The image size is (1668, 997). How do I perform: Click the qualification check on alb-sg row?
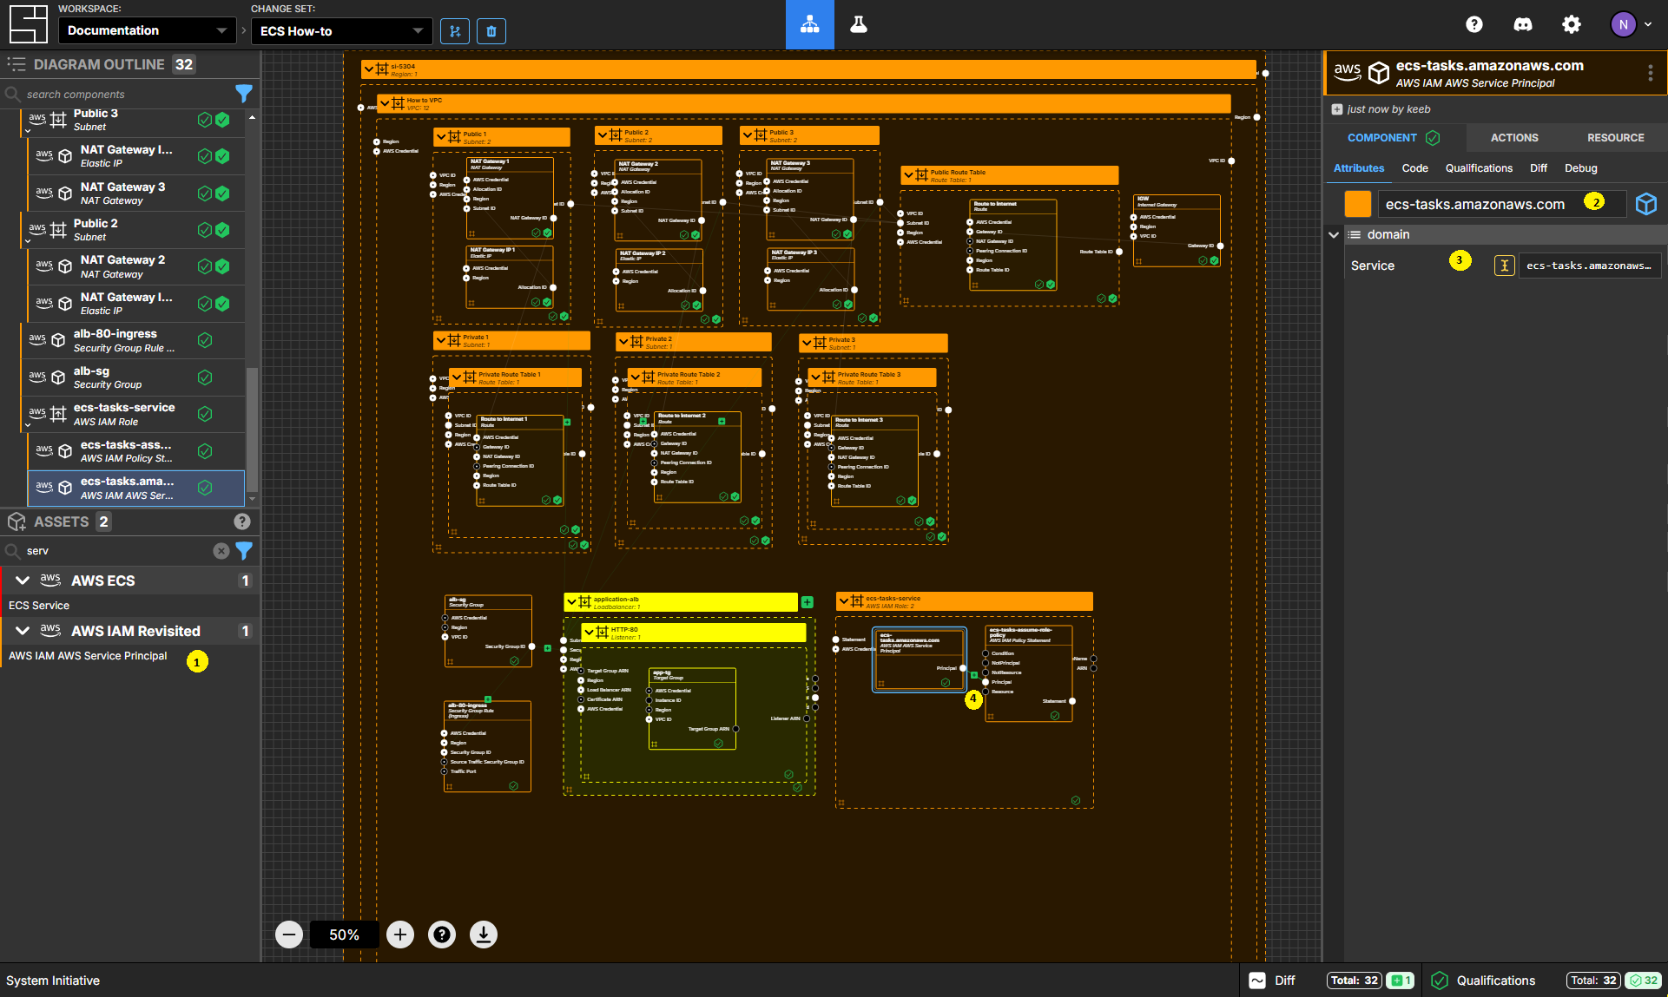pyautogui.click(x=205, y=377)
